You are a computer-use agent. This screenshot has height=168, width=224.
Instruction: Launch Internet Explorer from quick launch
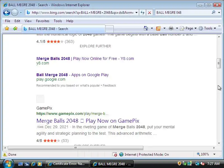click(x=33, y=164)
